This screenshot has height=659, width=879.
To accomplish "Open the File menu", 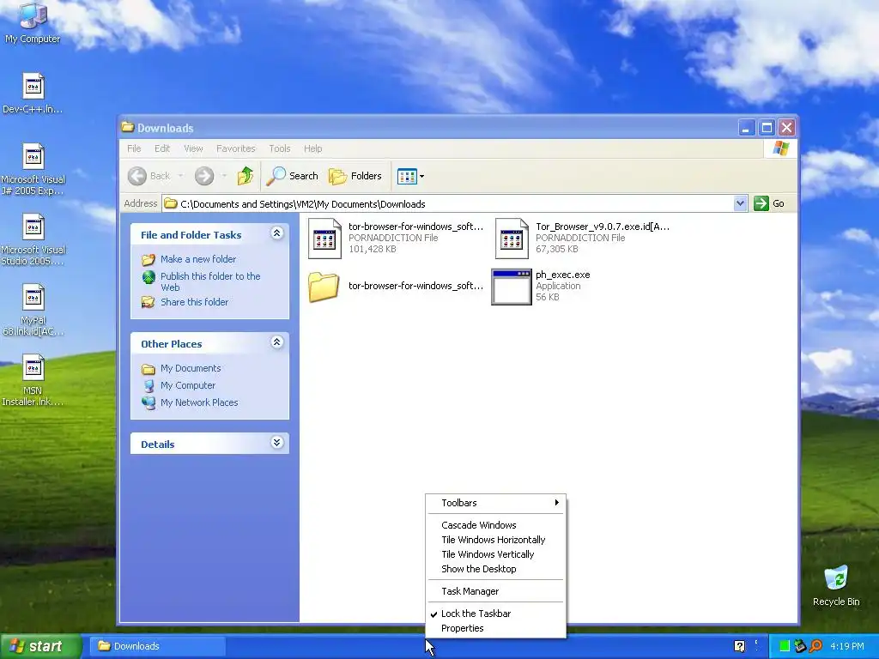I will tap(134, 148).
